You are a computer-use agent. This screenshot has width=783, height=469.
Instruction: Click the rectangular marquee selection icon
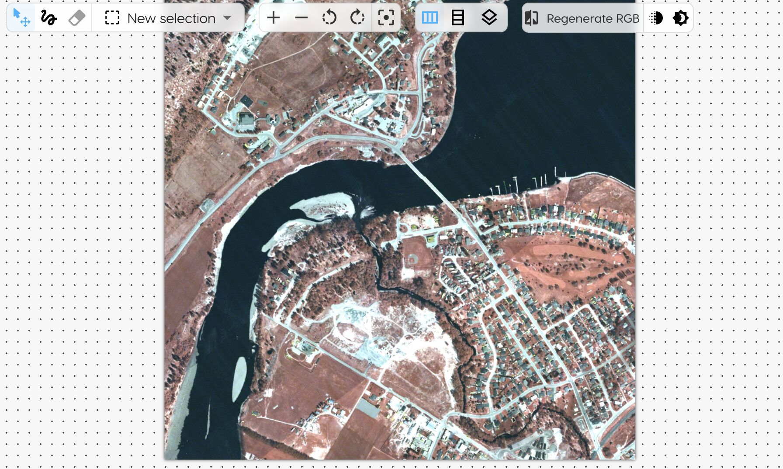[112, 18]
